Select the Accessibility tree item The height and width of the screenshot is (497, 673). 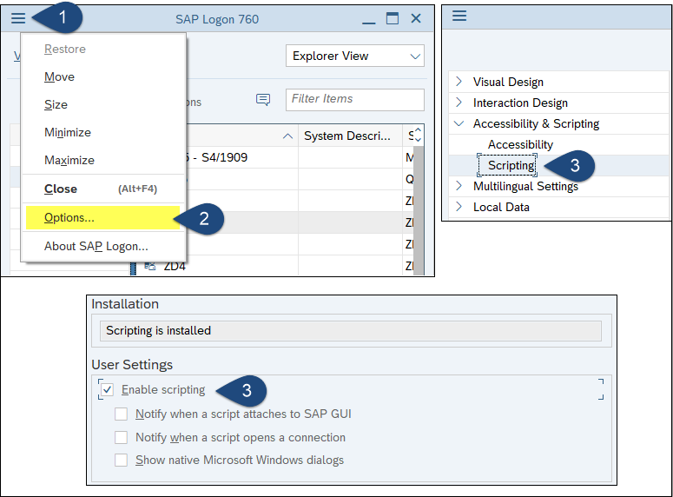pyautogui.click(x=520, y=144)
